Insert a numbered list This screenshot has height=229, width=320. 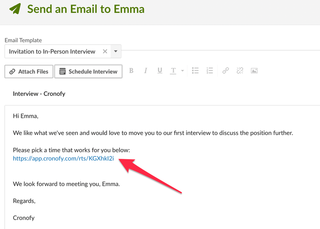[x=209, y=71]
